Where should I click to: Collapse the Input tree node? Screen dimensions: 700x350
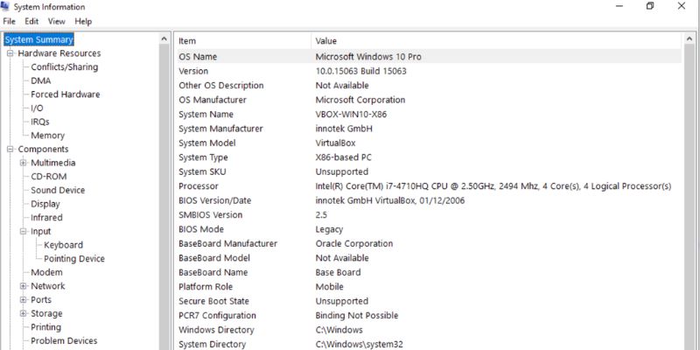[23, 232]
